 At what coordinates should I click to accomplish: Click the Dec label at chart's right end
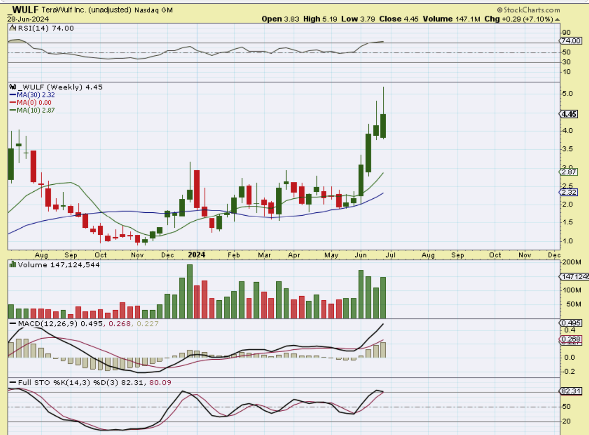(x=554, y=255)
